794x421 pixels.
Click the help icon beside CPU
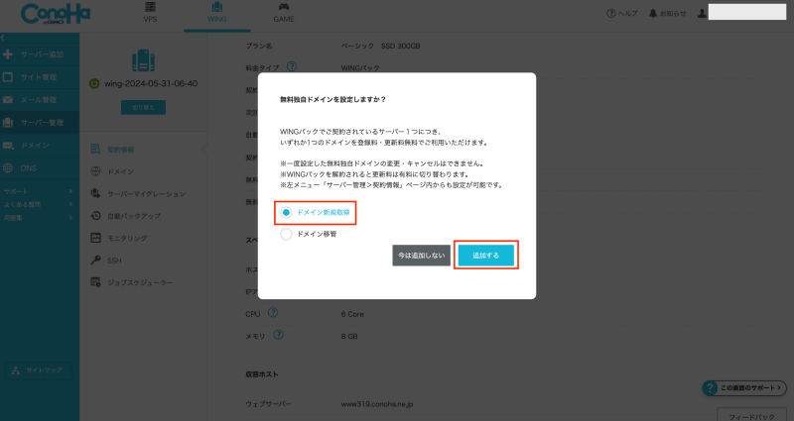pyautogui.click(x=273, y=313)
